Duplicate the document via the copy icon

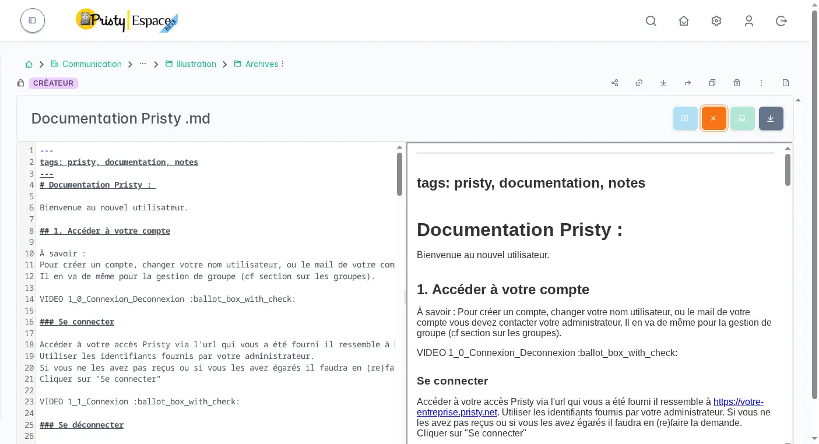[x=712, y=83]
